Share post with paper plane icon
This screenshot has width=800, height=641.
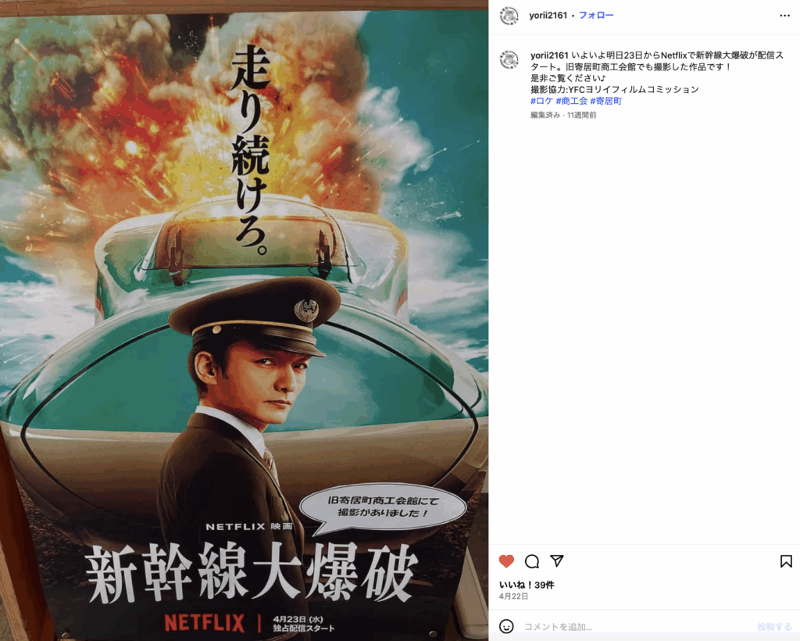(x=556, y=561)
